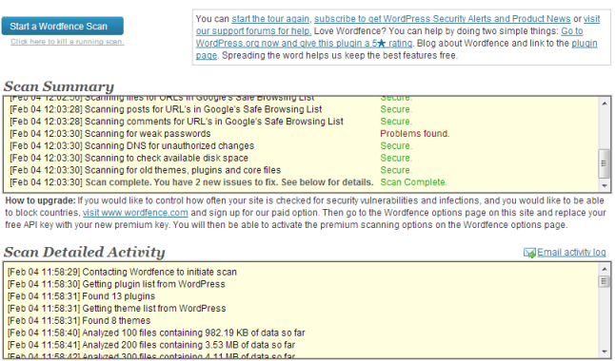Click the Scan Summary scrollbar thumb
Screen dimensions: 615x361
pos(604,163)
